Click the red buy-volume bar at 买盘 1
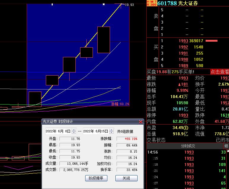 211,41
